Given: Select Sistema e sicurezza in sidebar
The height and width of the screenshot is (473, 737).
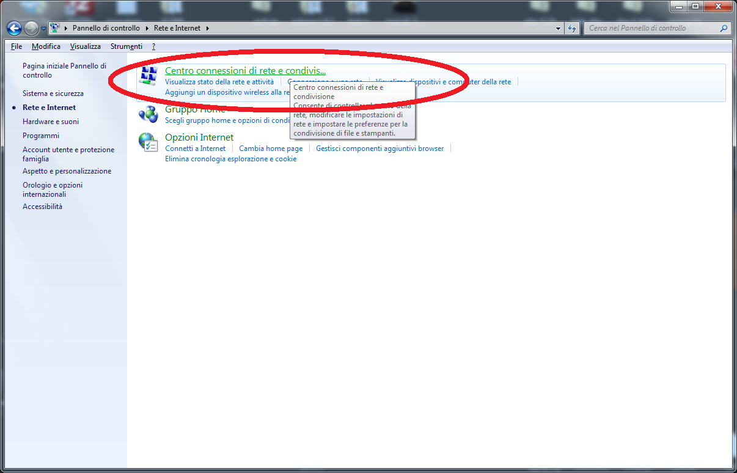Looking at the screenshot, I should tap(53, 94).
